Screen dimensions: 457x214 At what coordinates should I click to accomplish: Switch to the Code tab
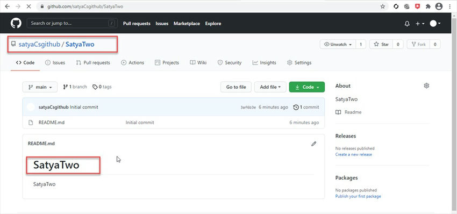click(25, 63)
